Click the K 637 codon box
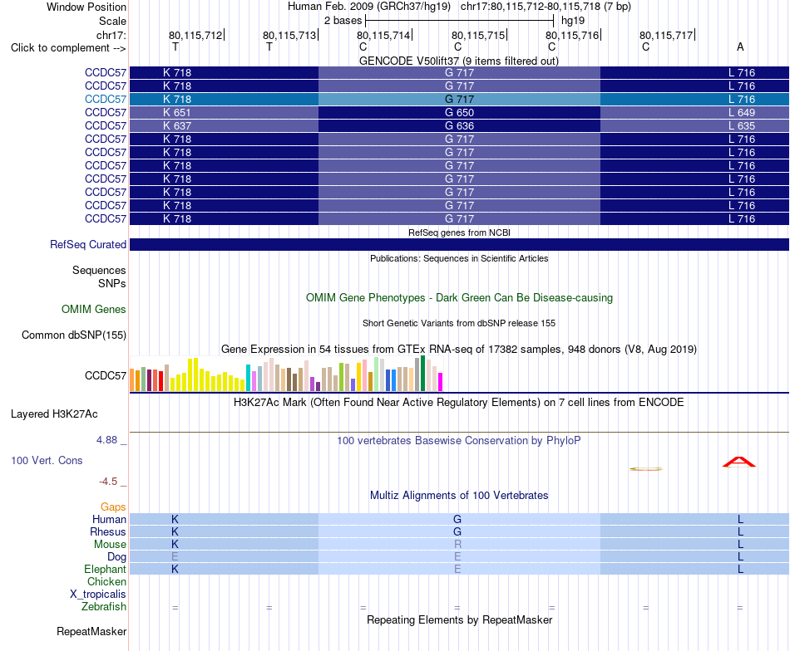The height and width of the screenshot is (651, 790). (x=225, y=125)
